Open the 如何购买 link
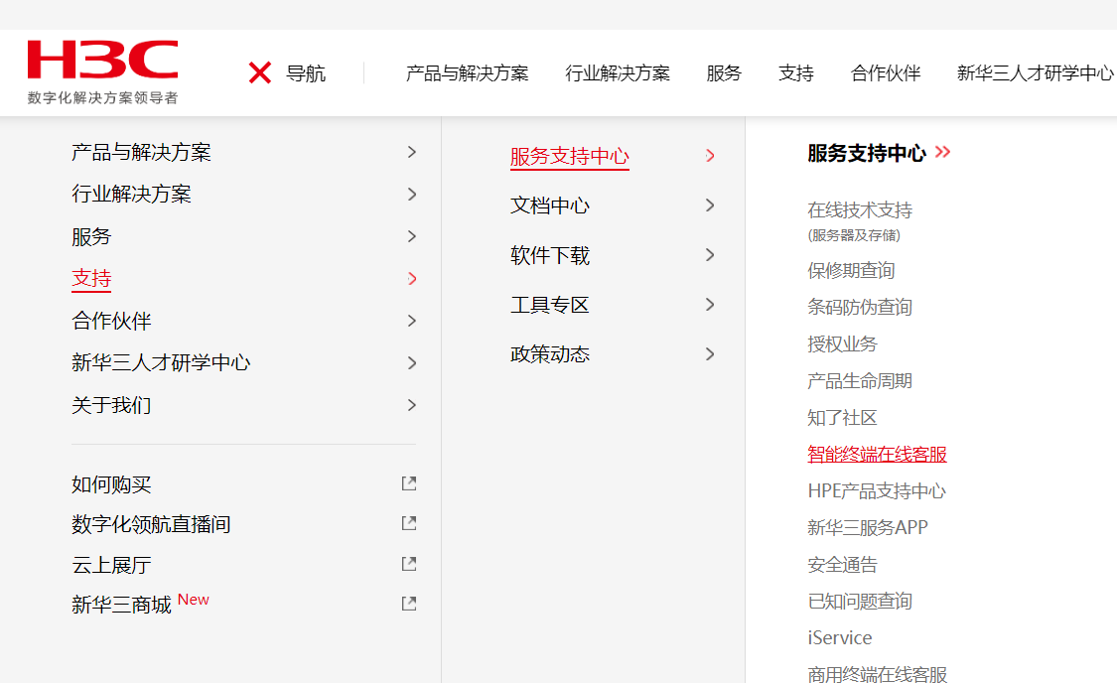Image resolution: width=1117 pixels, height=683 pixels. tap(111, 484)
